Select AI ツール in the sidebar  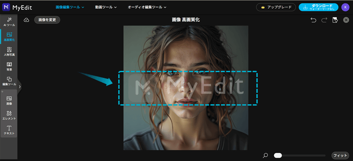click(9, 22)
